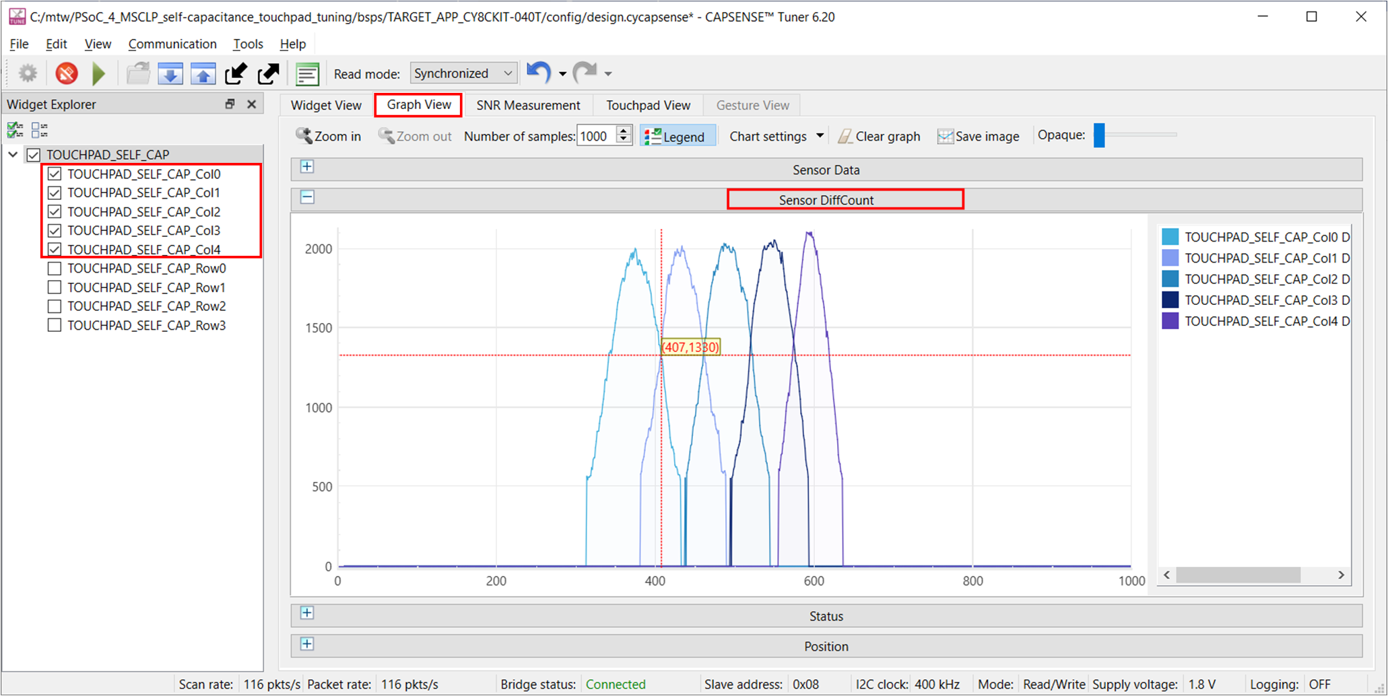Viewport: 1388px width, 696px height.
Task: Close the Widget Explorer panel
Action: coord(251,104)
